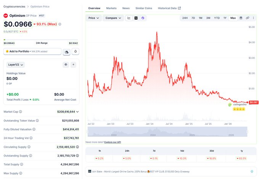Open the info icon after the 2,159,485,520 value

click(77, 147)
